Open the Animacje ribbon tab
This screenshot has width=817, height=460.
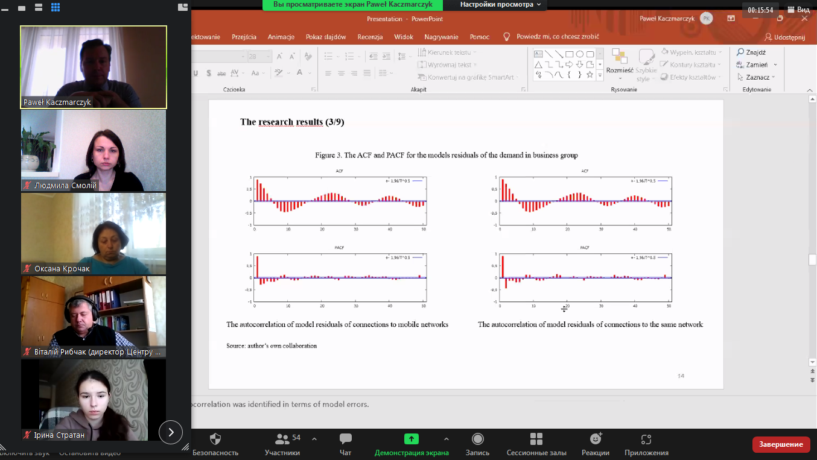coord(281,37)
